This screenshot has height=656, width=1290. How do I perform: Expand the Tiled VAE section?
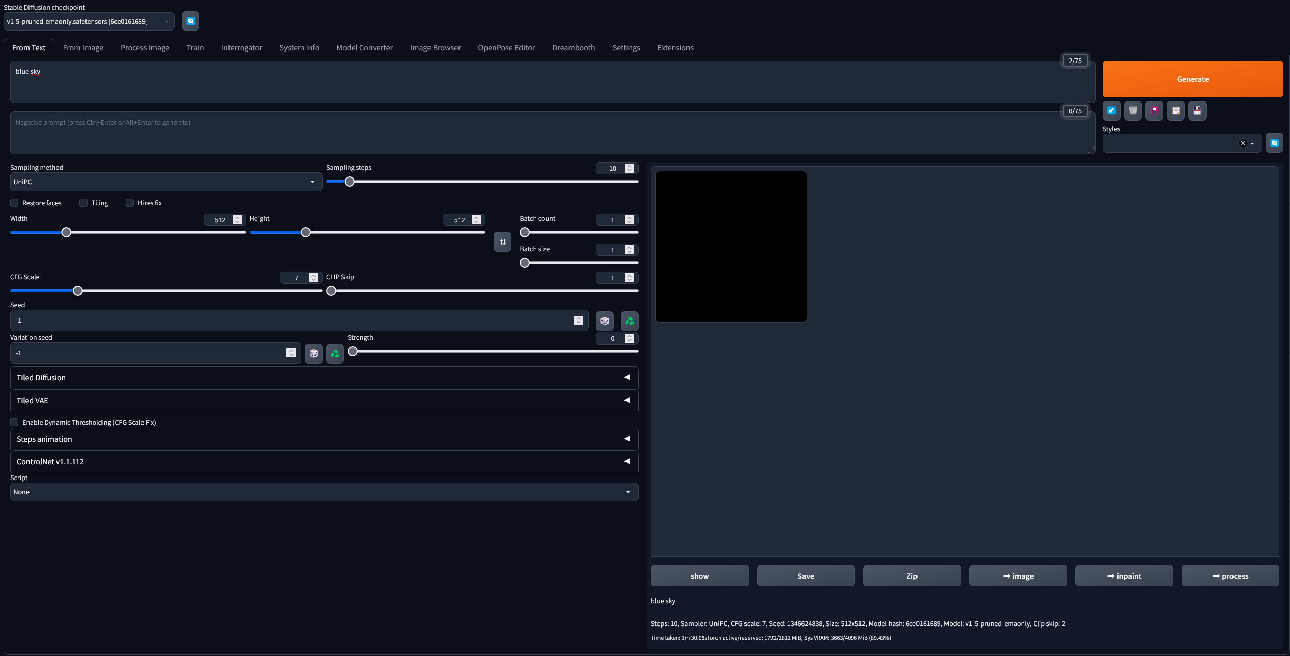[x=324, y=401]
